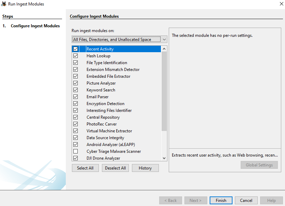
Task: Close the Run Ingest Modules dialog
Action: coord(280,4)
